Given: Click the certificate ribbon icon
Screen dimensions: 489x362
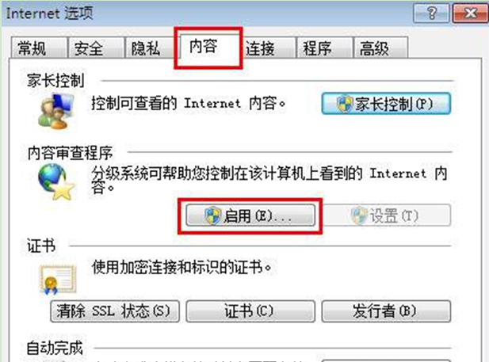Looking at the screenshot, I should click(58, 280).
